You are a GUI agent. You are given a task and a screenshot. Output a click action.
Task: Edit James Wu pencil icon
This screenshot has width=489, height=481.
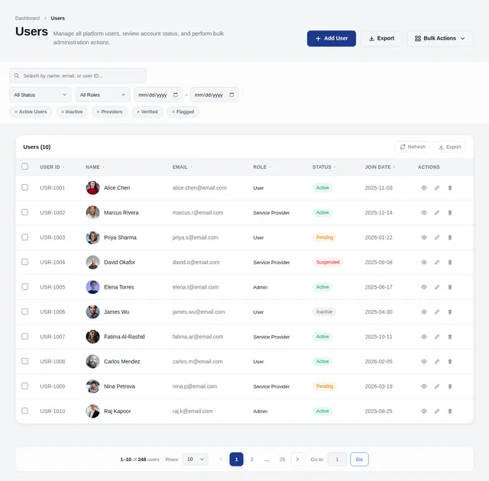437,312
